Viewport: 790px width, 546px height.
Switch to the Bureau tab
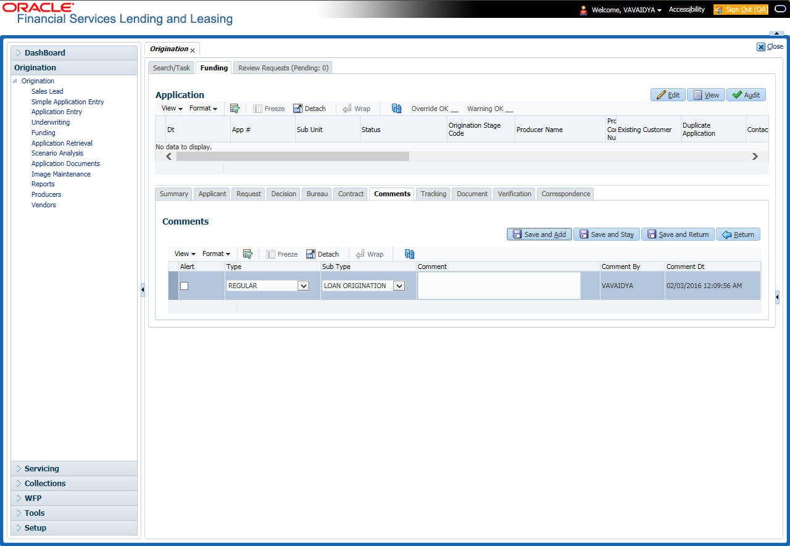(x=317, y=194)
